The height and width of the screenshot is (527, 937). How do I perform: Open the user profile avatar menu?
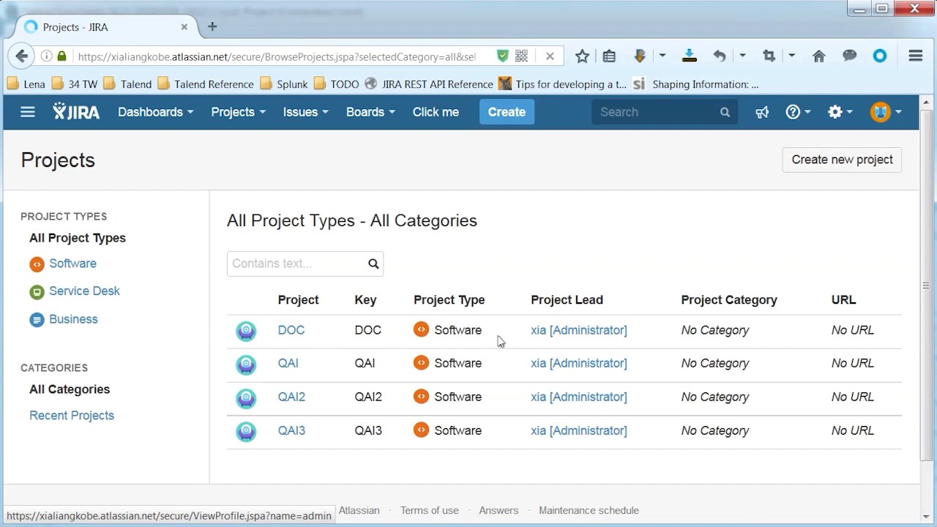[885, 112]
